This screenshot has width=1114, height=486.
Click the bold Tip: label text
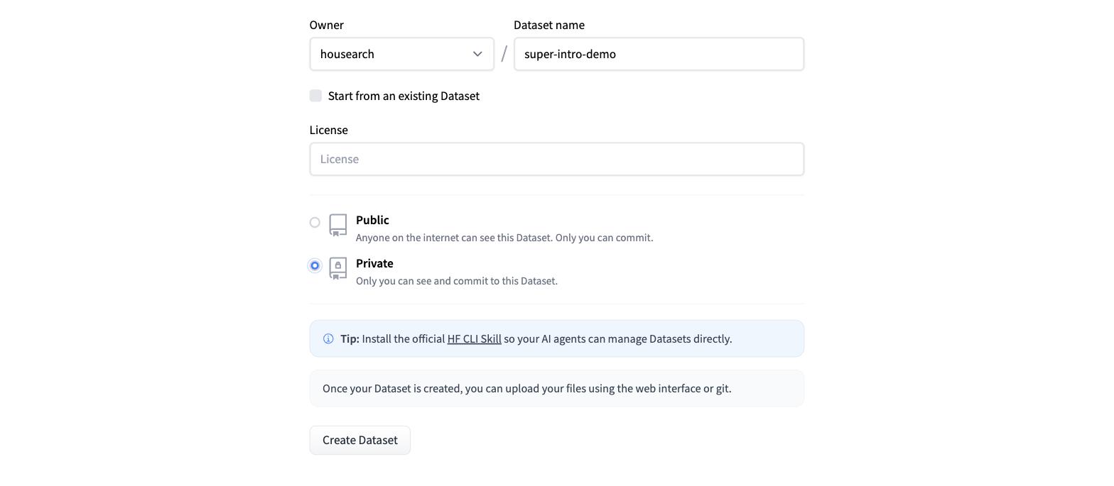pyautogui.click(x=350, y=339)
